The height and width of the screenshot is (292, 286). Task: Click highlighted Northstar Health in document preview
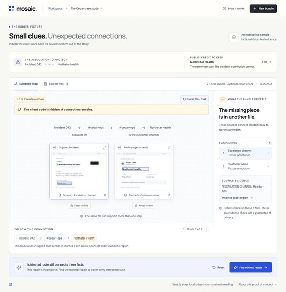[x=135, y=169]
